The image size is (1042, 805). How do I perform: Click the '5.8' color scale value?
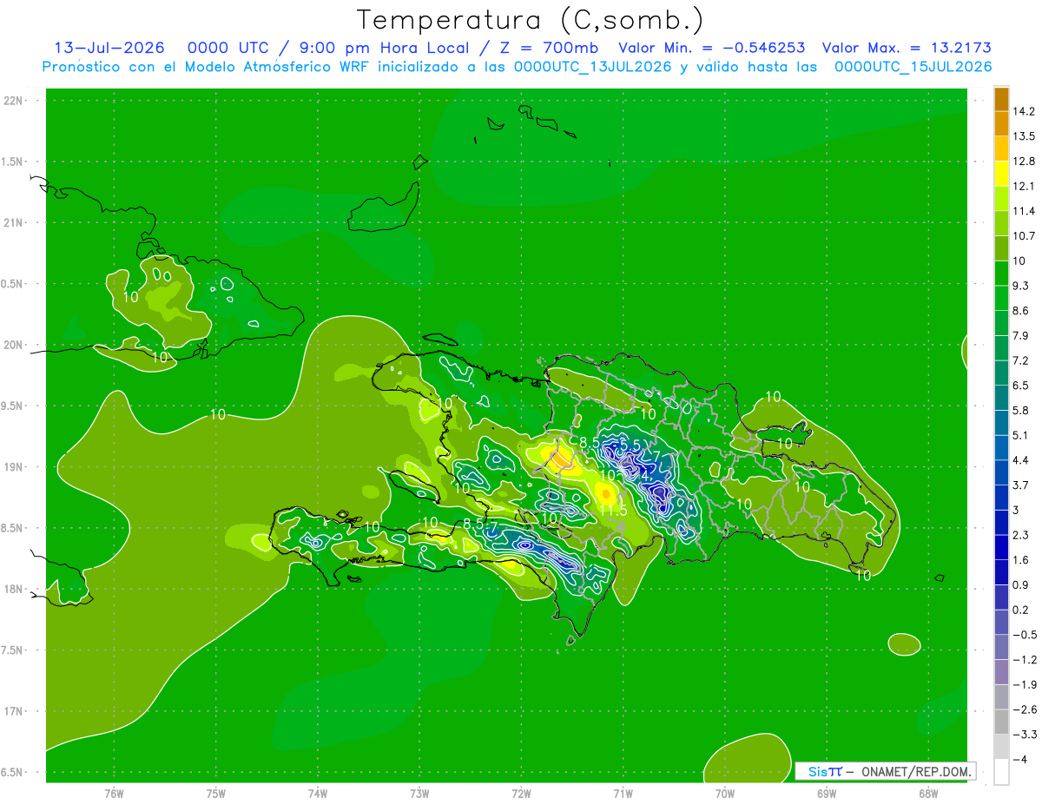point(1020,410)
